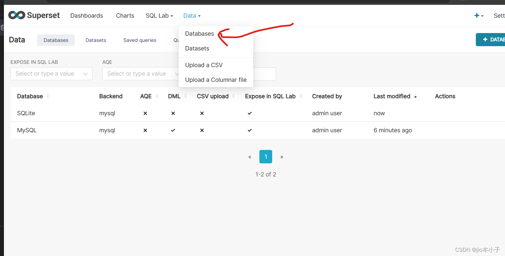Sort by CSV upload column arrows
The height and width of the screenshot is (256, 505).
tap(233, 96)
